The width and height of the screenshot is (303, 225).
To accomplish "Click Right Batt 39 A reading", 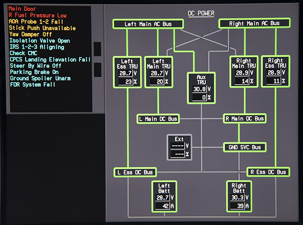I will [x=238, y=206].
